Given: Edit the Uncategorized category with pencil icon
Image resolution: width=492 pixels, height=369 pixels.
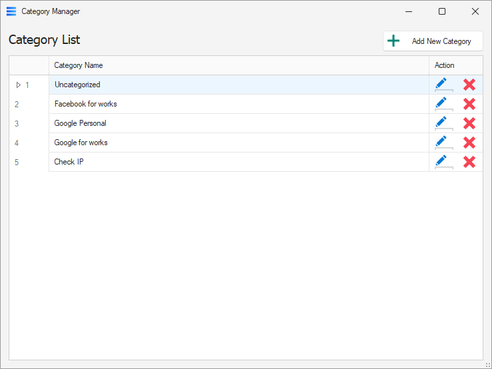Looking at the screenshot, I should (x=441, y=84).
